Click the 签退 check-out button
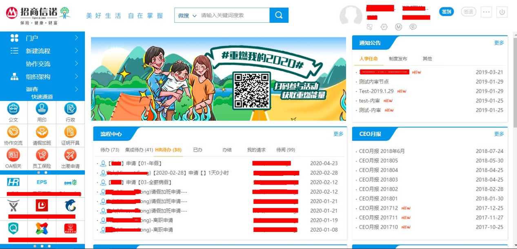The width and height of the screenshot is (517, 249). 468,12
